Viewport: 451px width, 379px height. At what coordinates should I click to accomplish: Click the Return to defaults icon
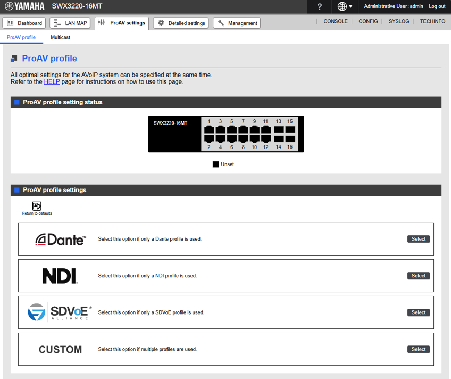point(37,207)
